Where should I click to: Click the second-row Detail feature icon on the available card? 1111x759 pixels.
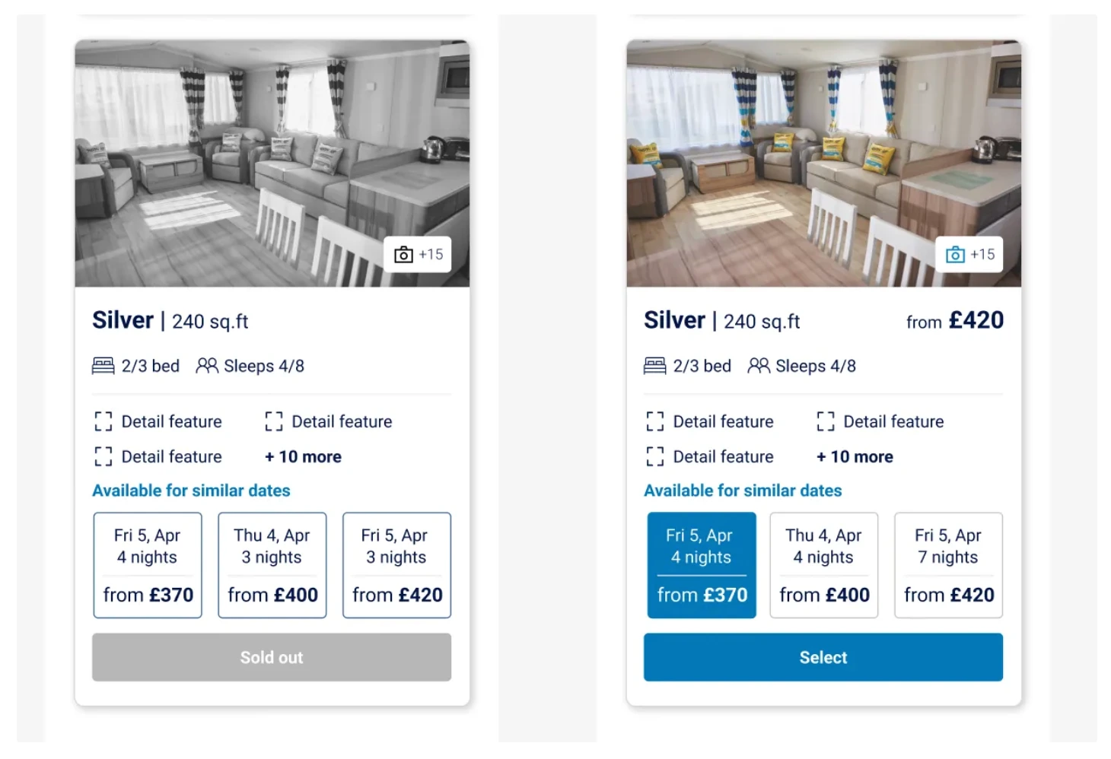tap(654, 456)
